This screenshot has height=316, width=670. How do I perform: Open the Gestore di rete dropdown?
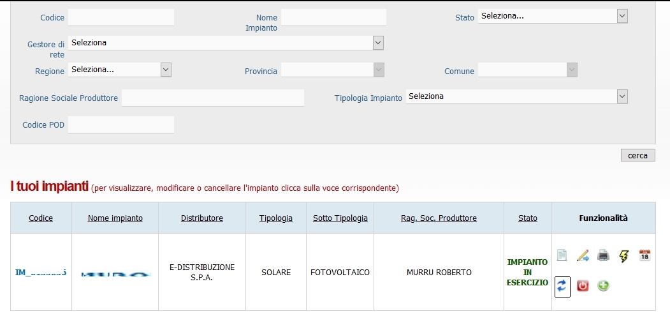[226, 43]
